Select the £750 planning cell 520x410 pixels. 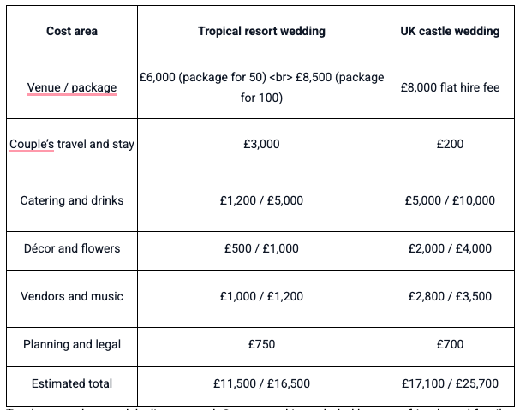click(x=261, y=344)
